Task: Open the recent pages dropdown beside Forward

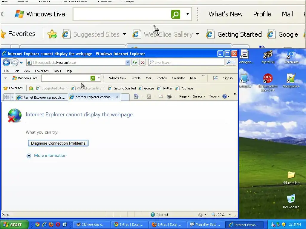Action: pos(22,63)
